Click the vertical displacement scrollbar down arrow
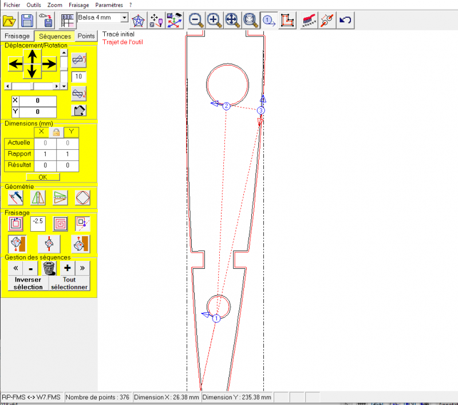This screenshot has width=458, height=405. click(64, 86)
